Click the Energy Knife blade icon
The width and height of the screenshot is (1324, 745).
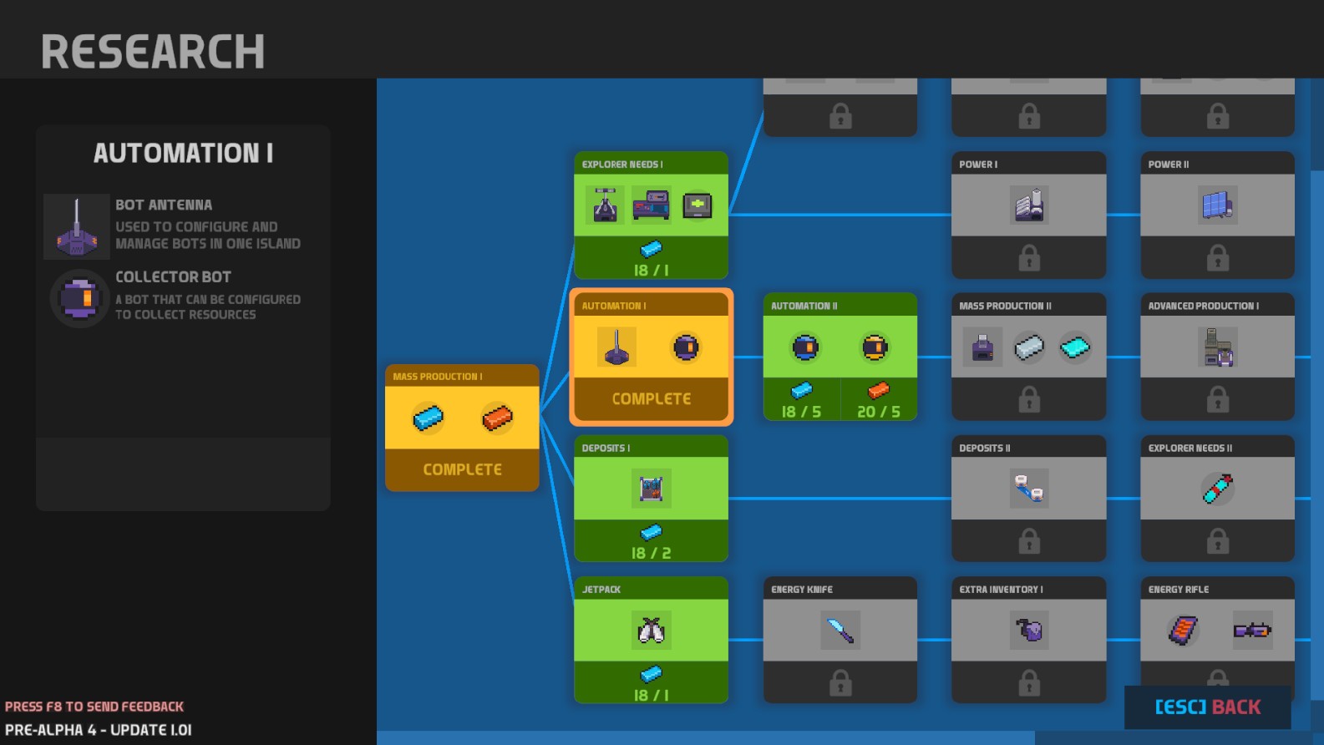(840, 631)
